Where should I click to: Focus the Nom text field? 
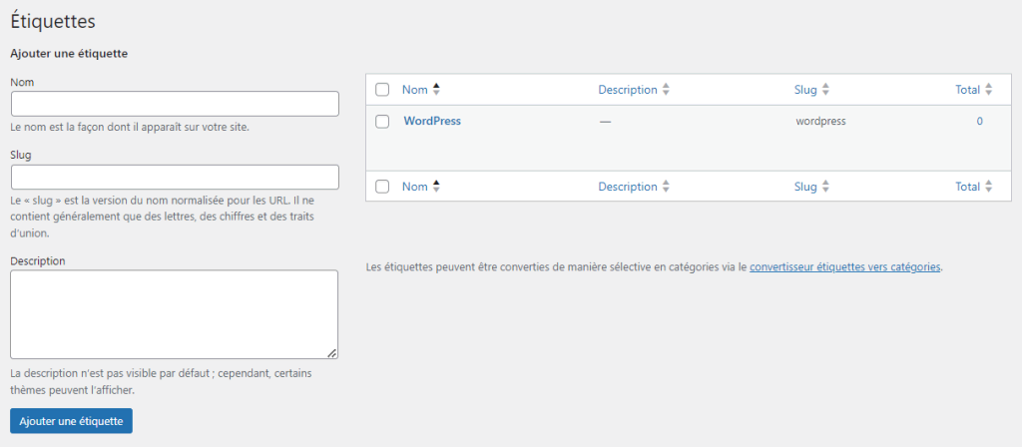coord(175,104)
